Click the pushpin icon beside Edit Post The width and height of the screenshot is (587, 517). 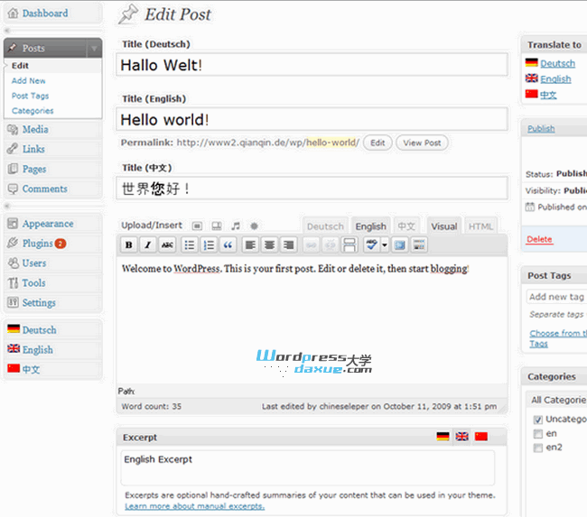point(128,14)
